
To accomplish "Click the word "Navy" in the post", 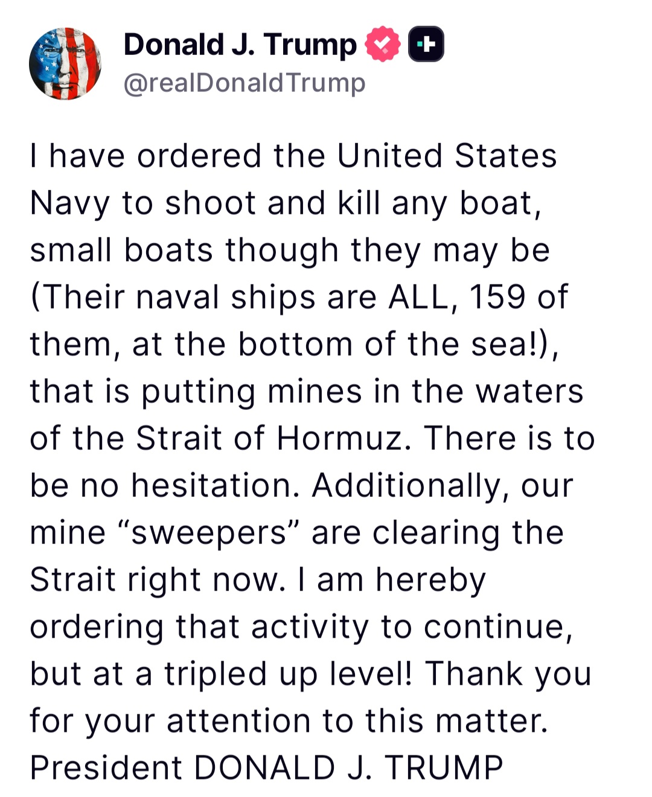I will coord(69,203).
